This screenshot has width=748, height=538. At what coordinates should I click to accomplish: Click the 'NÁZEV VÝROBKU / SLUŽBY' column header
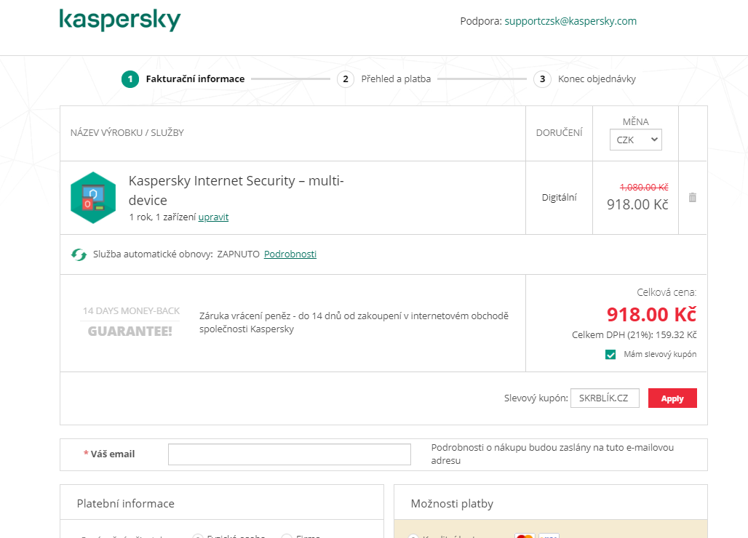click(127, 133)
